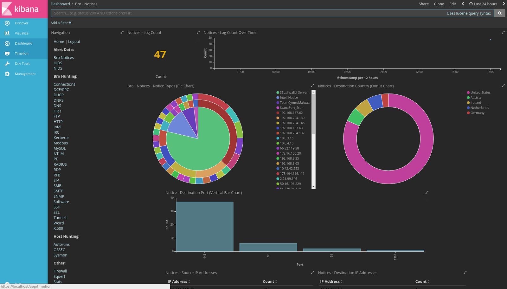Click Edit in the top menu bar
Image resolution: width=507 pixels, height=289 pixels.
pos(452,4)
